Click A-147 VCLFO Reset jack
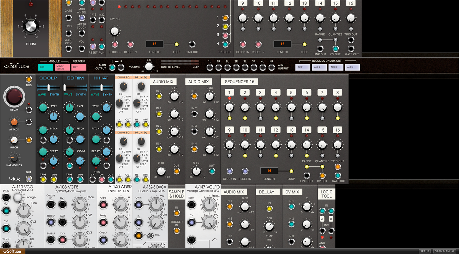 [x=191, y=205]
